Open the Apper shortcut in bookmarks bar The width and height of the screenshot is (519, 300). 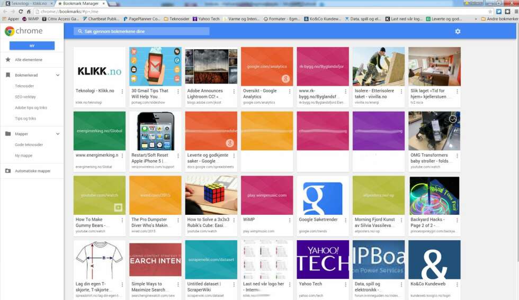pyautogui.click(x=11, y=19)
